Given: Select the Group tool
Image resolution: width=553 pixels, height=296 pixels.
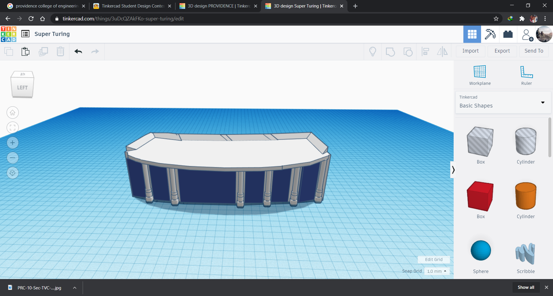Looking at the screenshot, I should [390, 52].
